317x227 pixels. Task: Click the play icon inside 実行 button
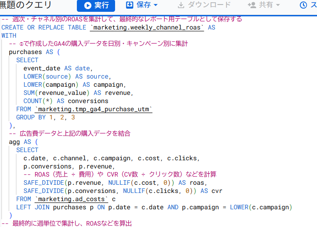88,5
